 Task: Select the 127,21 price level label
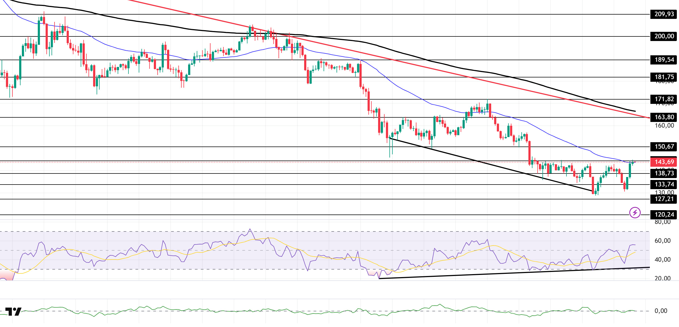[664, 199]
